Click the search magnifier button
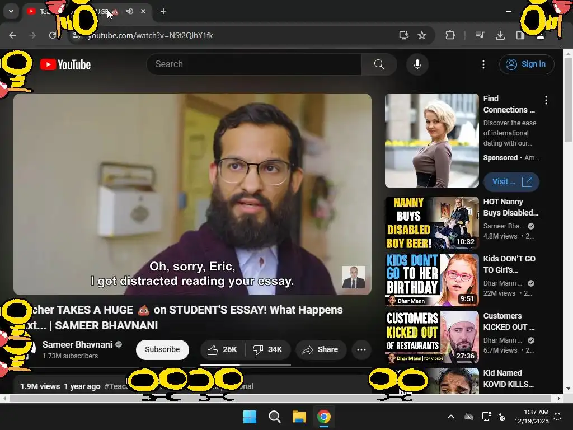Image resolution: width=573 pixels, height=430 pixels. 379,64
